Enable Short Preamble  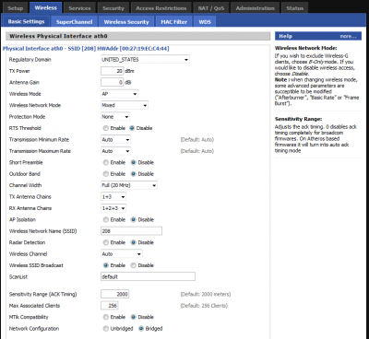click(x=106, y=162)
